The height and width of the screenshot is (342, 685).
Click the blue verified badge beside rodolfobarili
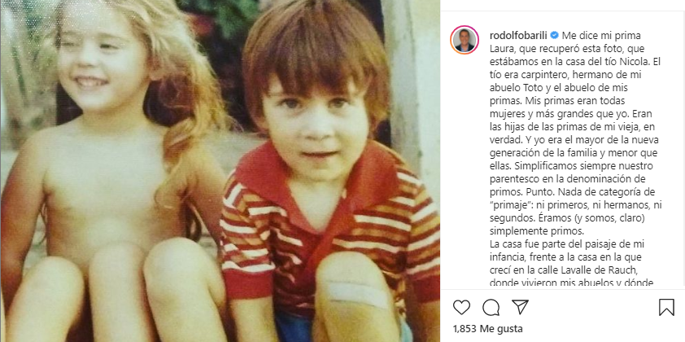point(553,35)
